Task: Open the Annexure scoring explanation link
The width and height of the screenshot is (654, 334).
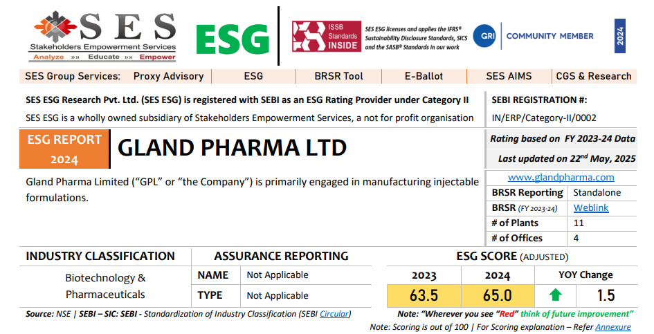Action: point(613,327)
